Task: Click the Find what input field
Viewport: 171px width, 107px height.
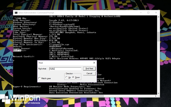Action: point(65,69)
